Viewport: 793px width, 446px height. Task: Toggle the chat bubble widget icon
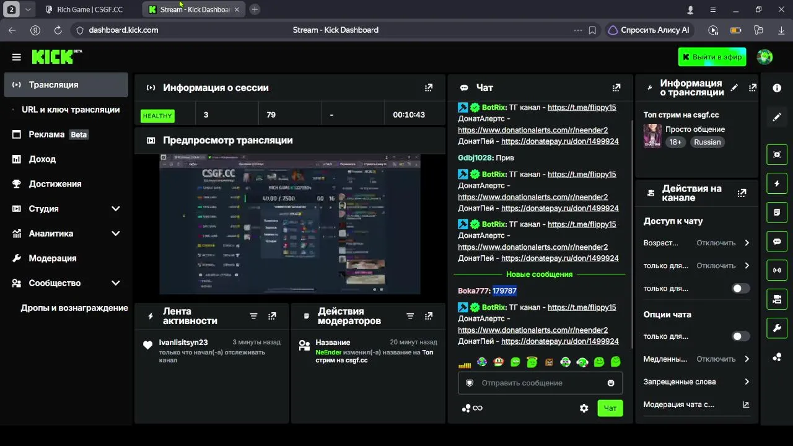point(777,242)
